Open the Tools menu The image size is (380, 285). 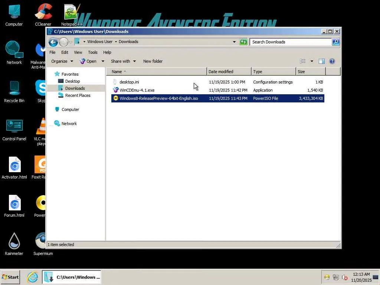click(x=92, y=52)
